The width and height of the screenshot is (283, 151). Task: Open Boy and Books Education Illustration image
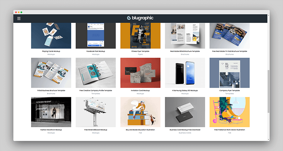pyautogui.click(x=140, y=112)
